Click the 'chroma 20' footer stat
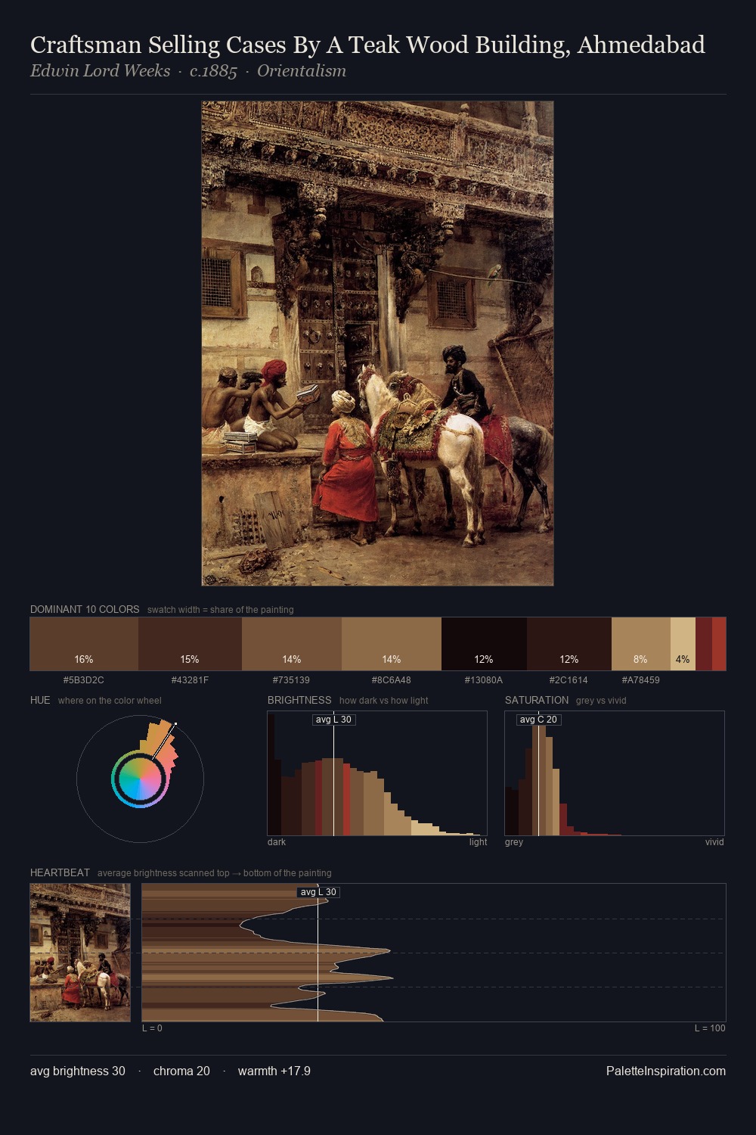This screenshot has width=756, height=1135. (181, 1071)
